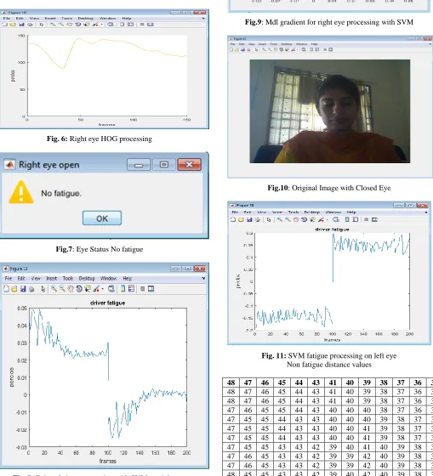Open Desktop menu in Fig. 11 window

[x=312, y=212]
